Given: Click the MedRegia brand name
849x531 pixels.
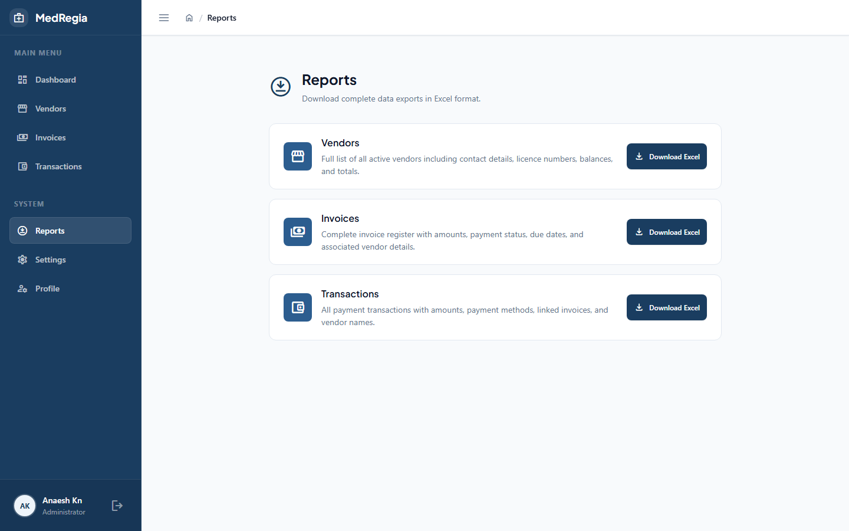Looking at the screenshot, I should click(x=61, y=18).
